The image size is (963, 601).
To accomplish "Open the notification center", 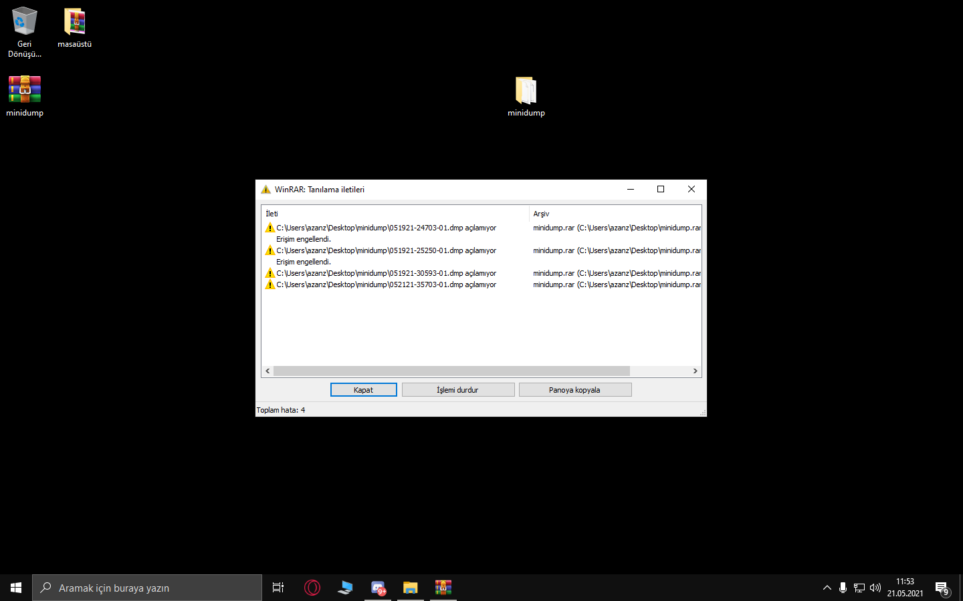I will [942, 588].
